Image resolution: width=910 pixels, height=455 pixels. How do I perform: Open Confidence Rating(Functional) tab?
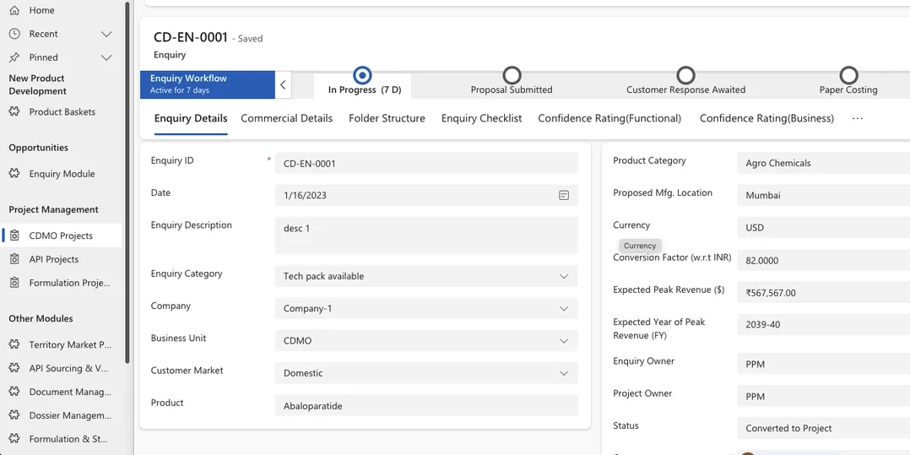[x=609, y=118]
